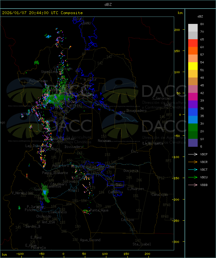Image resolution: width=216 pixels, height=258 pixels.
Task: Select the light gray legend swatch below 80
Action: 193,28
